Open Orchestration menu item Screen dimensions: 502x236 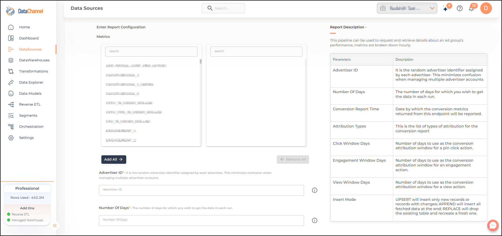click(31, 126)
